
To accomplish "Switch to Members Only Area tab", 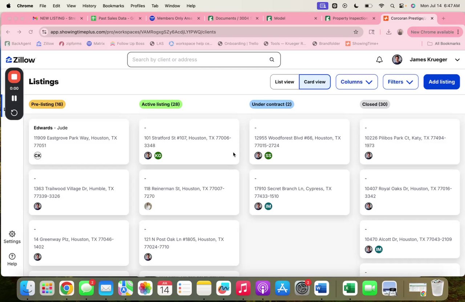I will click(175, 18).
